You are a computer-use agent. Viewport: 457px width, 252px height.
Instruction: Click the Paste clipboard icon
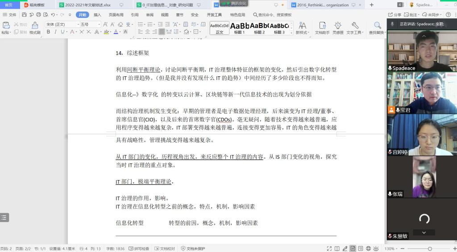(x=6, y=25)
